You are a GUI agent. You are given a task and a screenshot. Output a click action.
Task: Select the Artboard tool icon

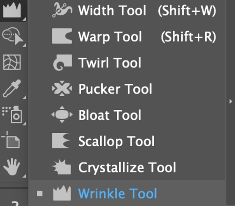[12, 141]
